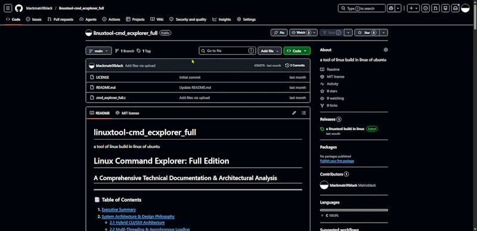Viewport: 477px width, 231px height.
Task: Open contributor blackmatri0Xblack profile
Action: 343,185
